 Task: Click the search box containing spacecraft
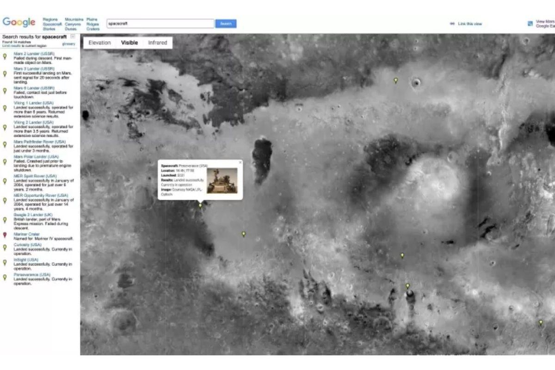[x=160, y=23]
